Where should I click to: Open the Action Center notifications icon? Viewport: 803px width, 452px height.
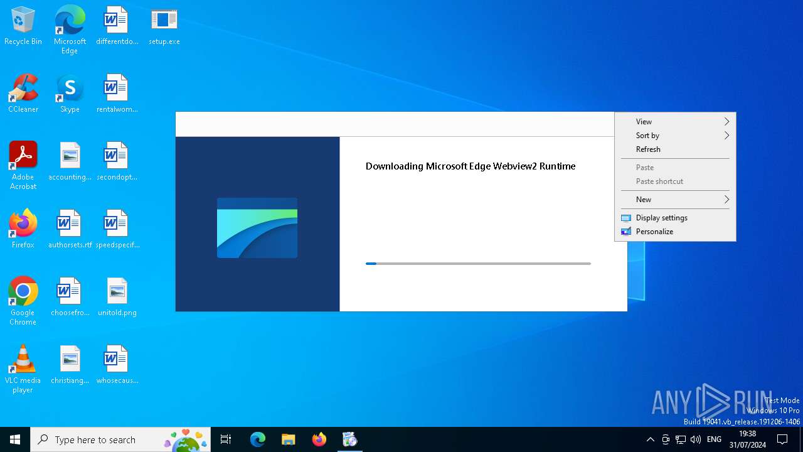tap(782, 439)
